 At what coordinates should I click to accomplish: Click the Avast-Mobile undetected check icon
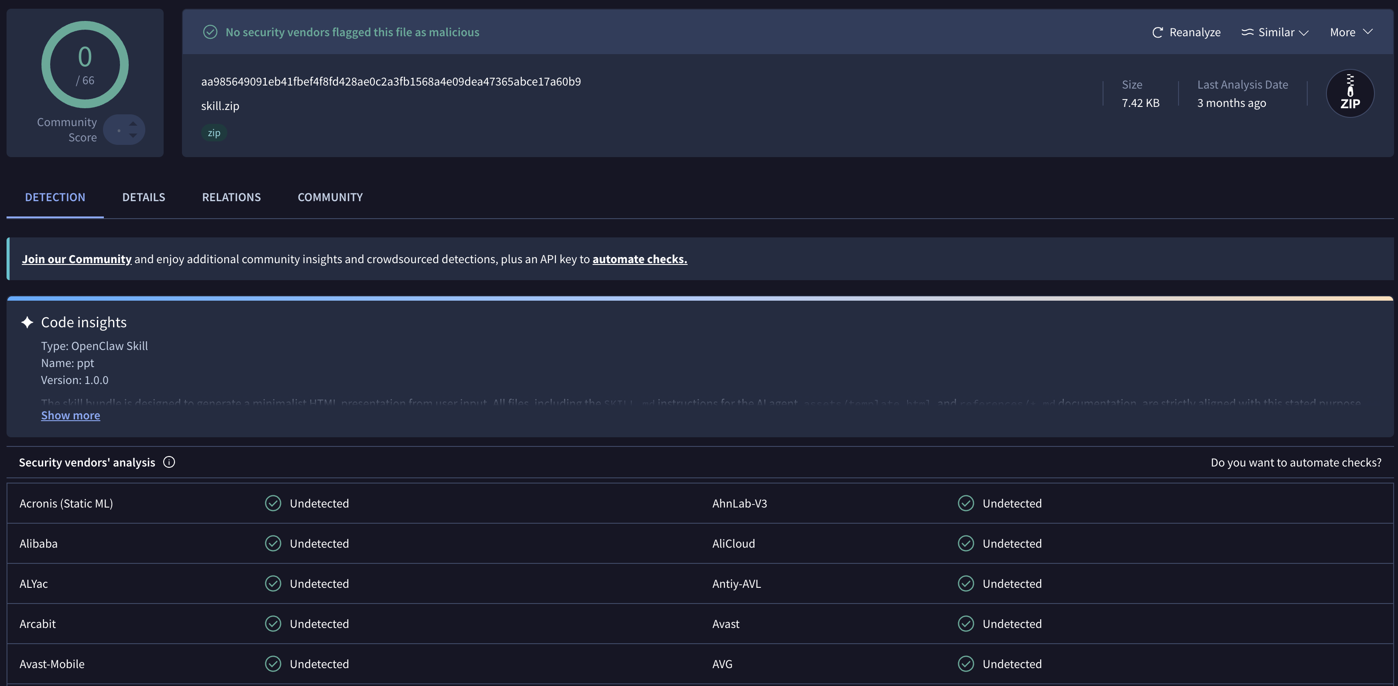point(273,664)
